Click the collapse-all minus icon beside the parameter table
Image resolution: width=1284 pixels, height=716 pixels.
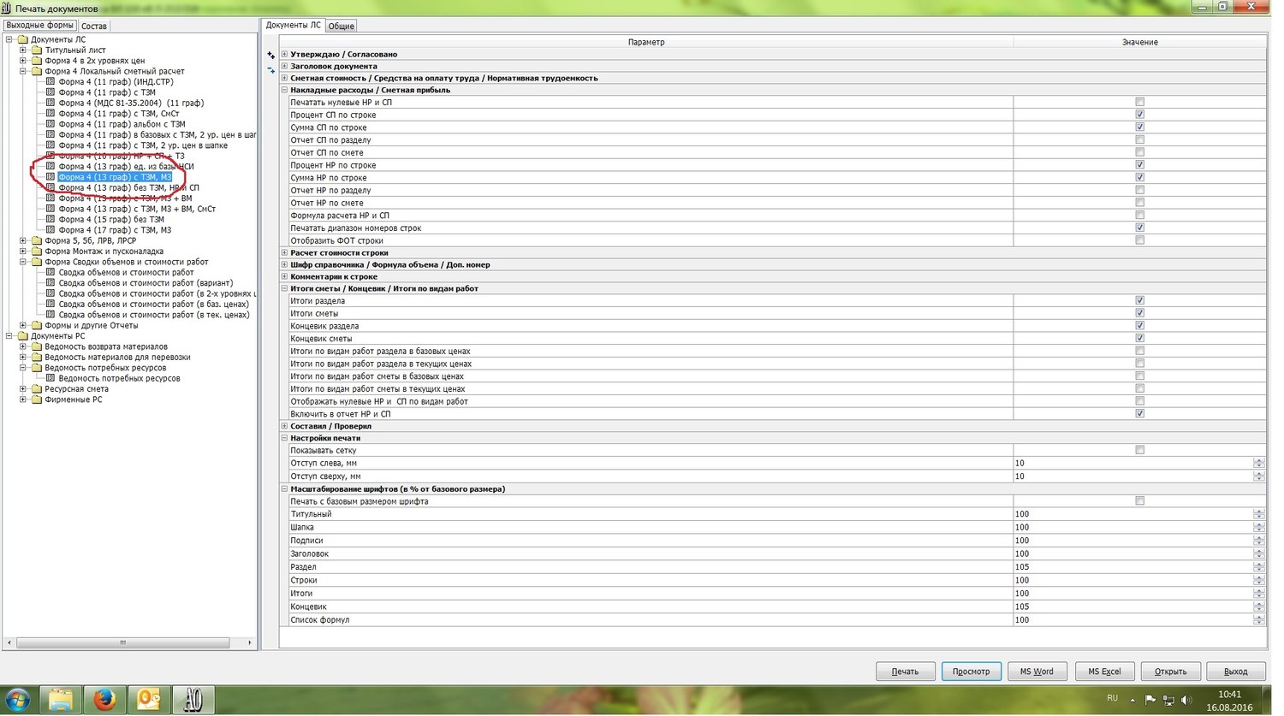click(271, 70)
